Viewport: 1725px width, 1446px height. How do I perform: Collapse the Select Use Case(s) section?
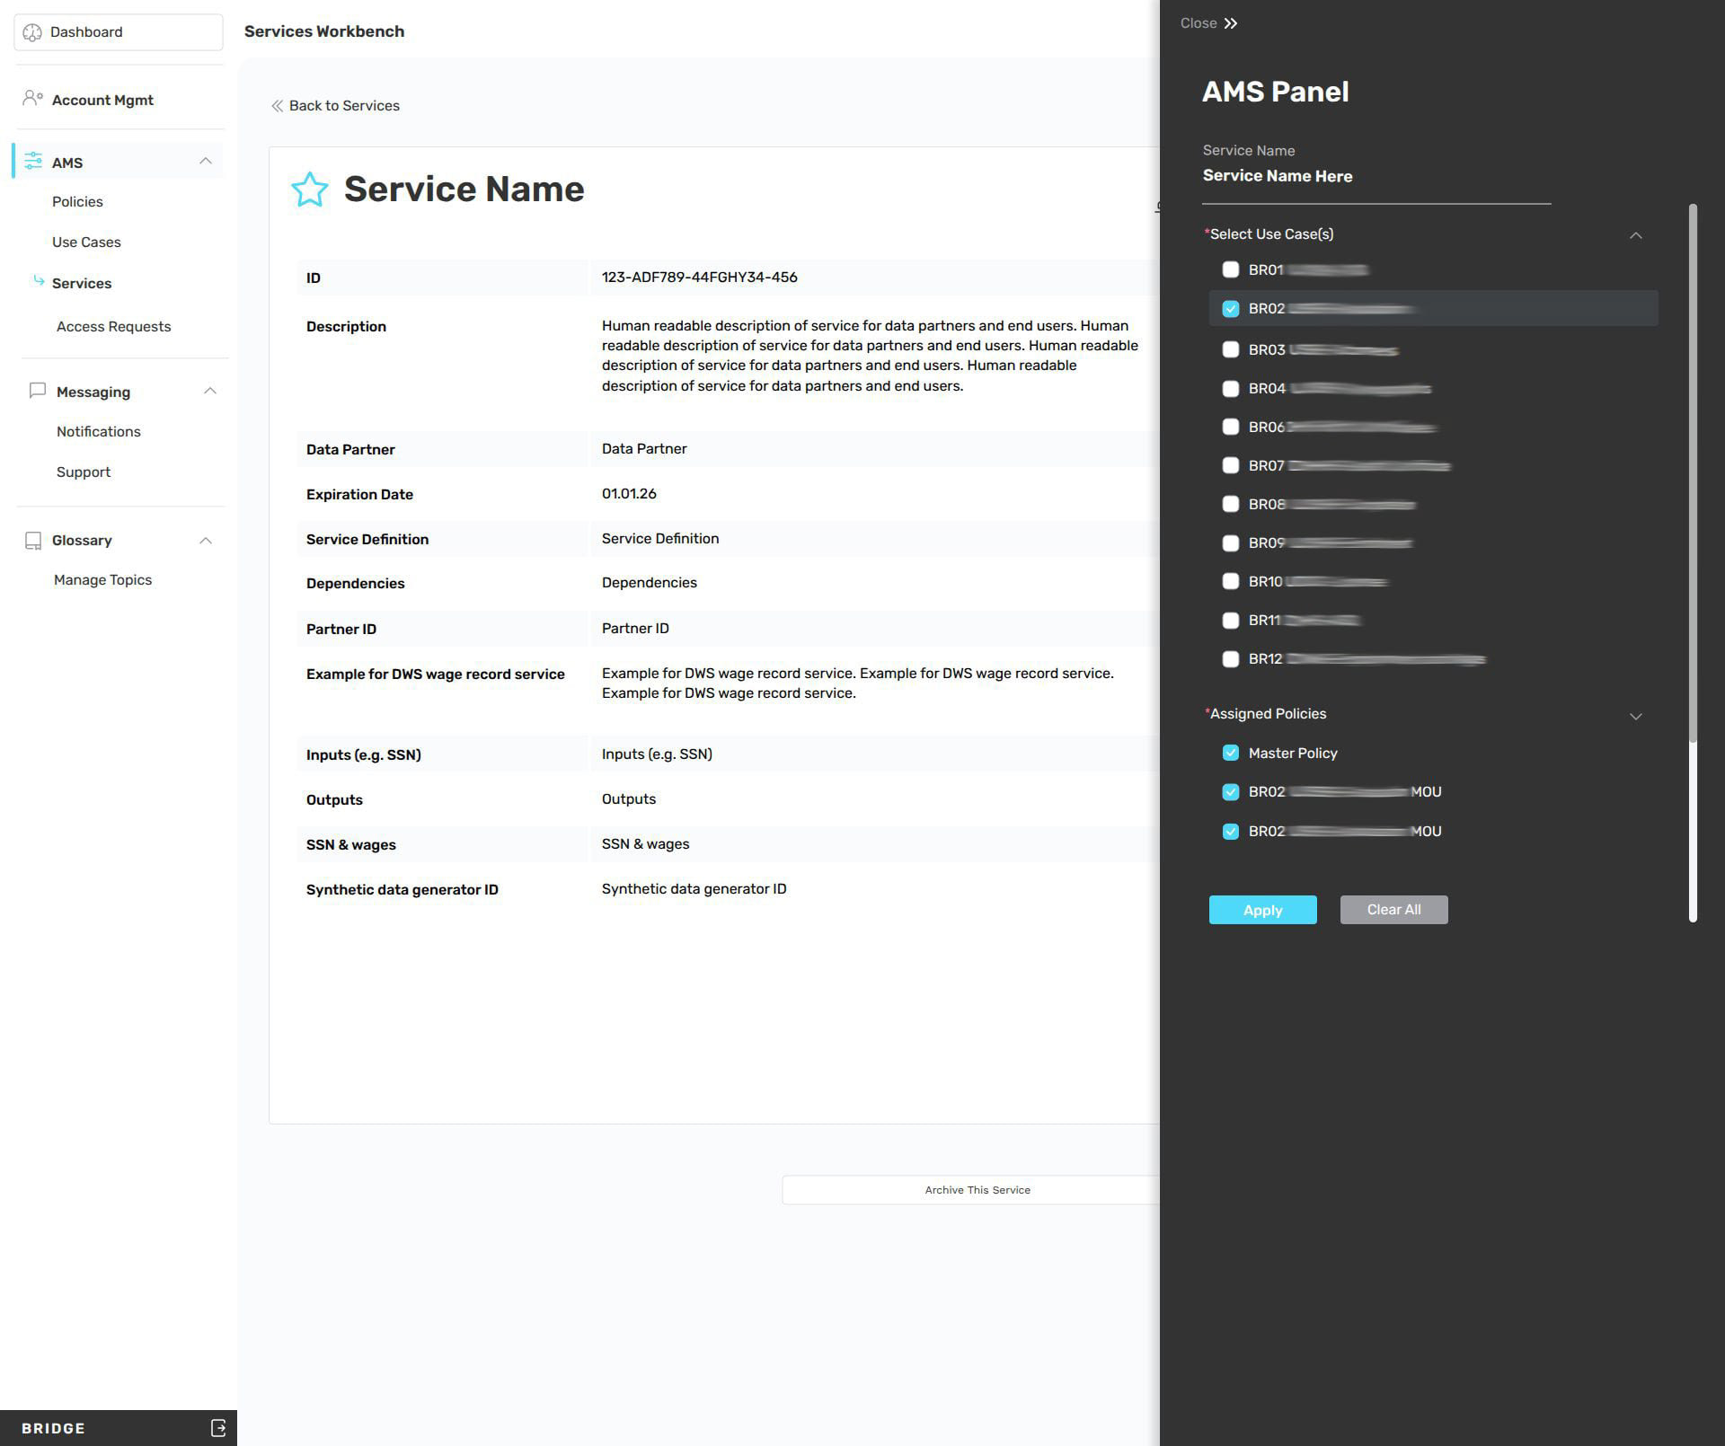(1635, 235)
